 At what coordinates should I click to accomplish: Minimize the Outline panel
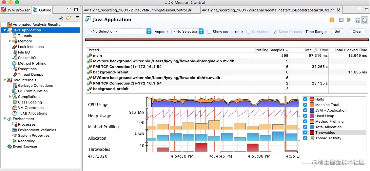coord(69,9)
